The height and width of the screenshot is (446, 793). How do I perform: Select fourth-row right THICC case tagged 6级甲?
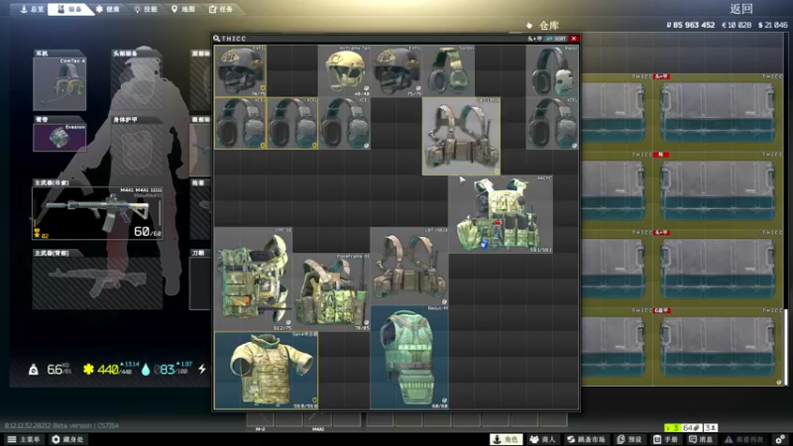click(719, 346)
